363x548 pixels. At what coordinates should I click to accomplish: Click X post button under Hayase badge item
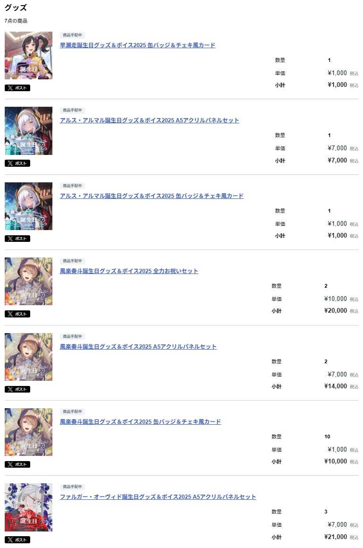(x=17, y=88)
